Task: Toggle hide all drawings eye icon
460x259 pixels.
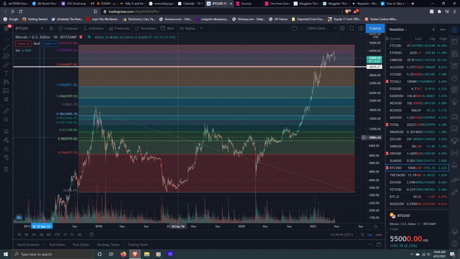Action: [6, 157]
